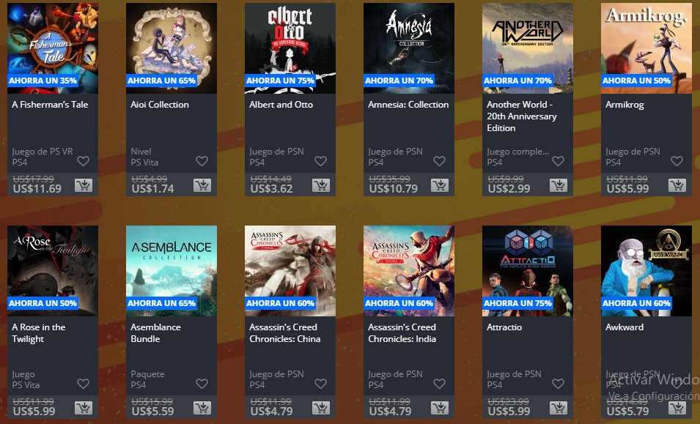Add Armikrog to shopping cart

click(677, 185)
